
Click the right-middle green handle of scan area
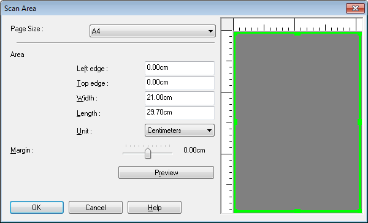[x=359, y=122]
